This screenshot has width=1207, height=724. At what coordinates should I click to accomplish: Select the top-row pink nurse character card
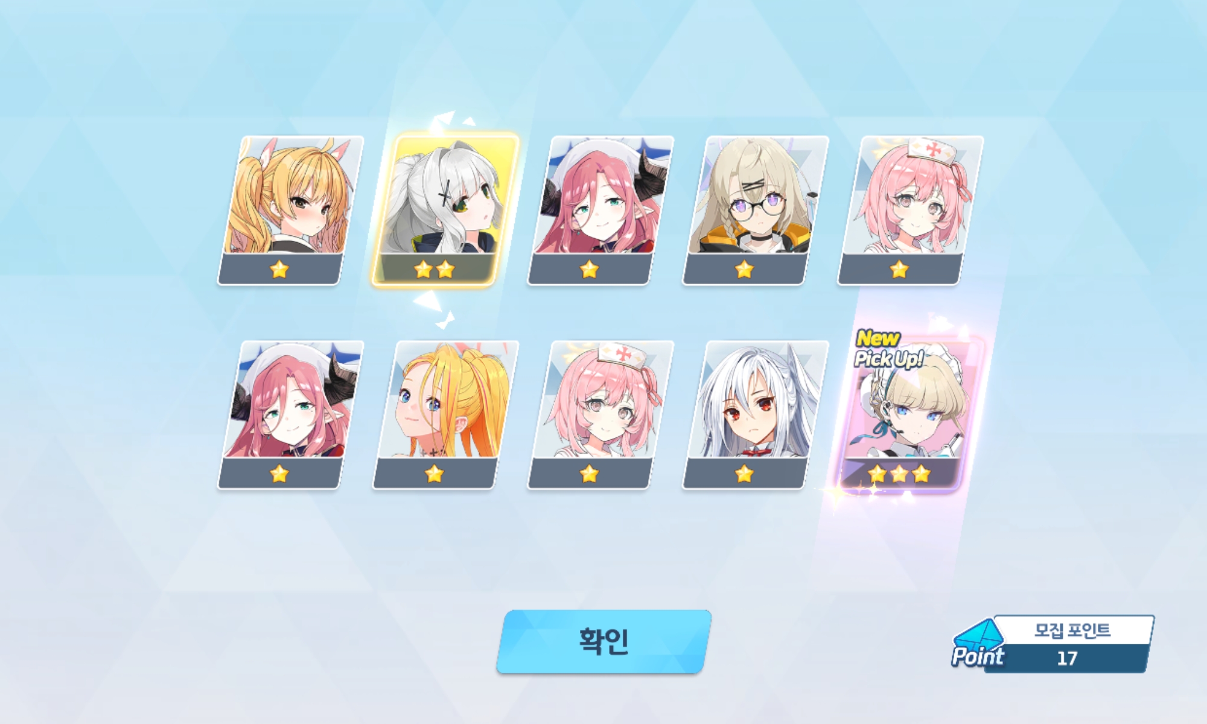point(911,210)
